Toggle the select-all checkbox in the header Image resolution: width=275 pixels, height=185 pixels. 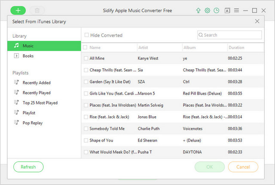click(x=85, y=48)
